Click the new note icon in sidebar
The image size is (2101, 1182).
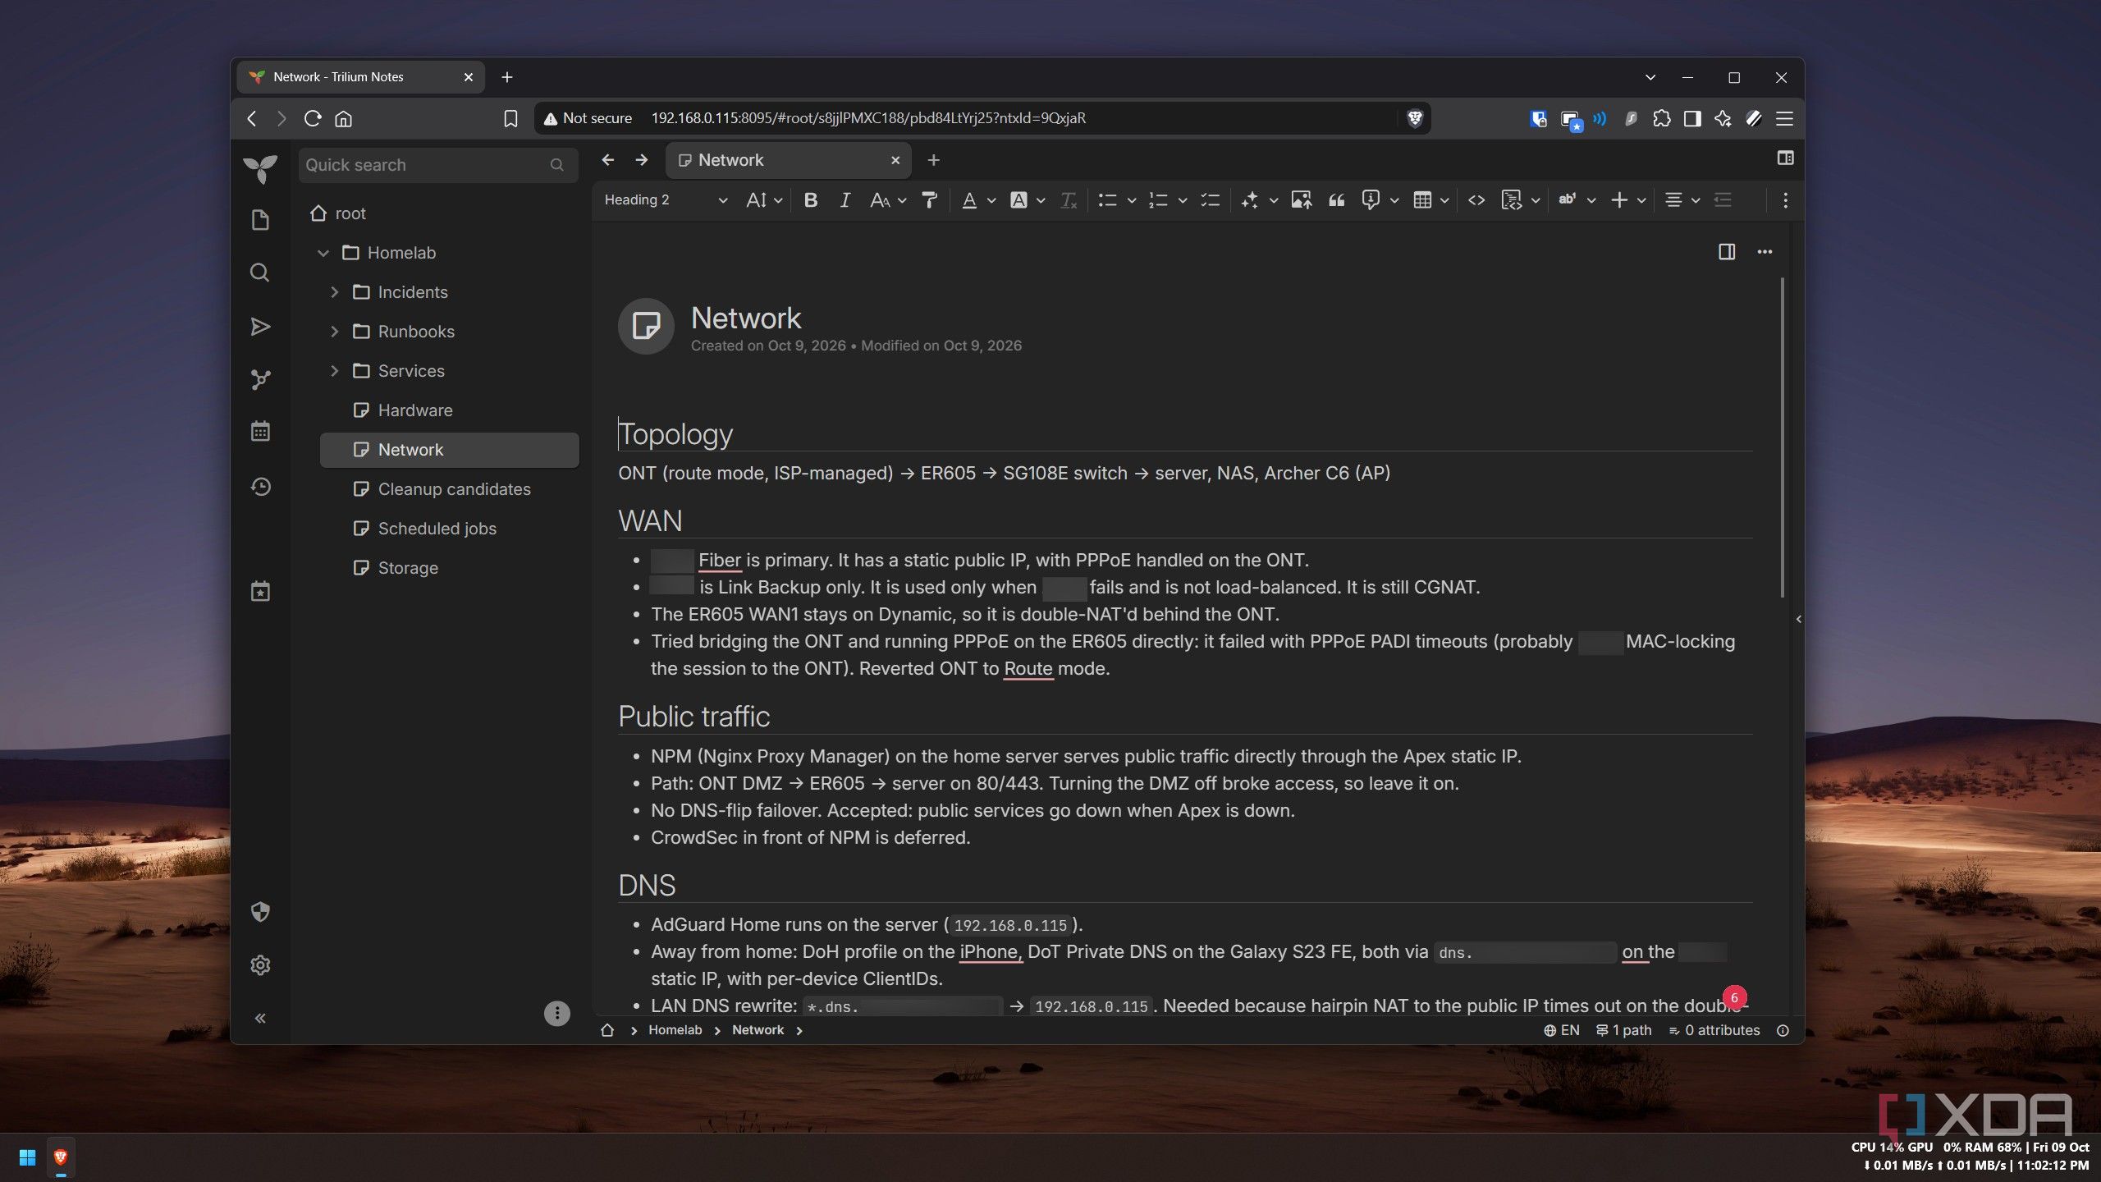pos(260,220)
